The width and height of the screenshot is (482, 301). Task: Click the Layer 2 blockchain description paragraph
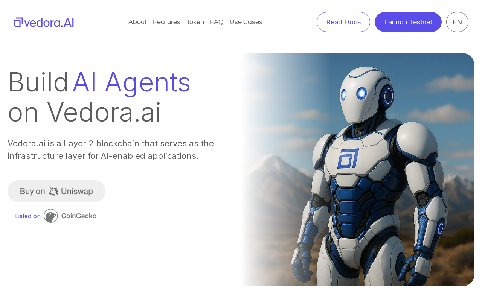click(111, 149)
